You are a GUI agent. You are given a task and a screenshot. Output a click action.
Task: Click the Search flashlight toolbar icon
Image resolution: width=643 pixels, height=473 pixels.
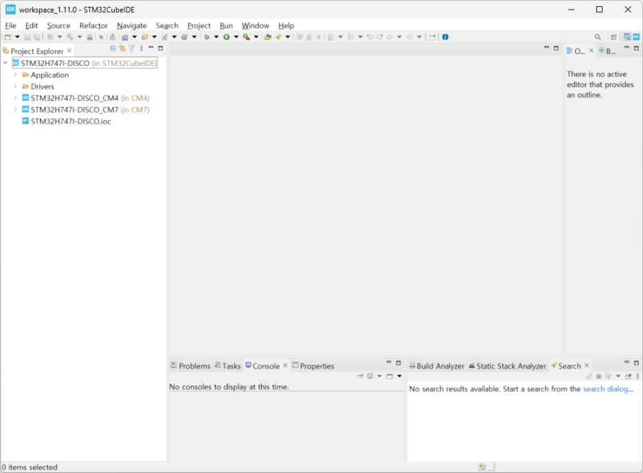click(x=278, y=37)
